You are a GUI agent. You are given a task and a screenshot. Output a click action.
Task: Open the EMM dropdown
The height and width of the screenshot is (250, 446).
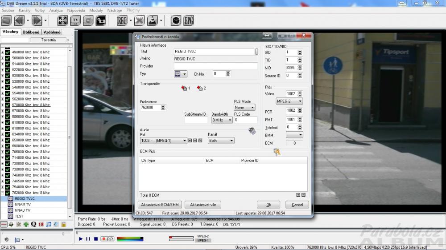click(294, 135)
